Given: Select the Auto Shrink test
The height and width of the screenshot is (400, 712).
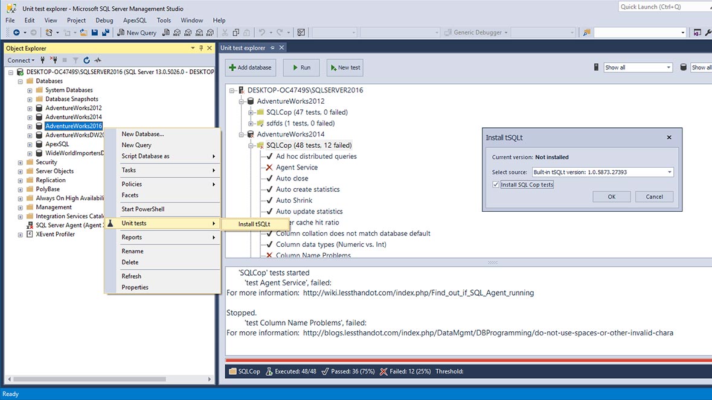Looking at the screenshot, I should click(x=293, y=200).
